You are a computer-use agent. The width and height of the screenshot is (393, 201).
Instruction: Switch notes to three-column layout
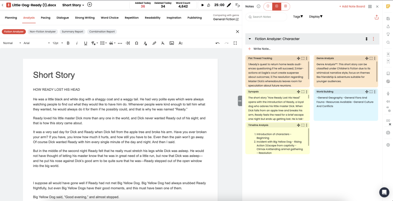pos(286,7)
